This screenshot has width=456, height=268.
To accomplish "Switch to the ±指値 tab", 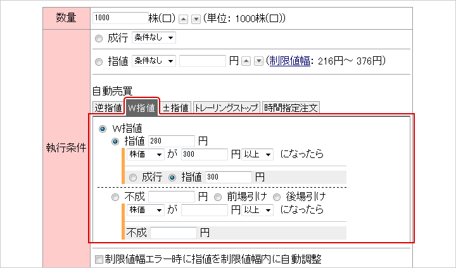I will pos(175,107).
